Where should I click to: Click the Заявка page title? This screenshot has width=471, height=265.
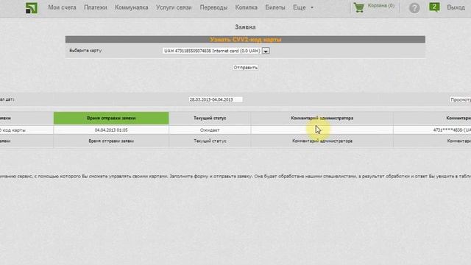[245, 27]
